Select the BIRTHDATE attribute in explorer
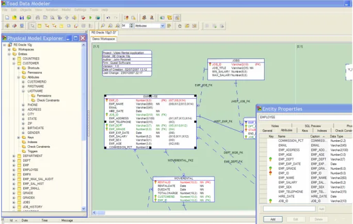Screen dimensions: 353x224 [36, 128]
